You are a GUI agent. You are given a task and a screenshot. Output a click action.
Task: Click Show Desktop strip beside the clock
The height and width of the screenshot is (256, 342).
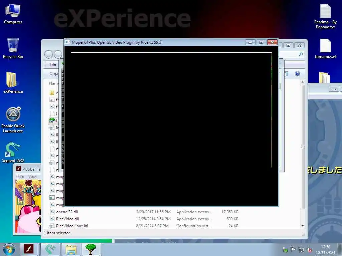340,249
